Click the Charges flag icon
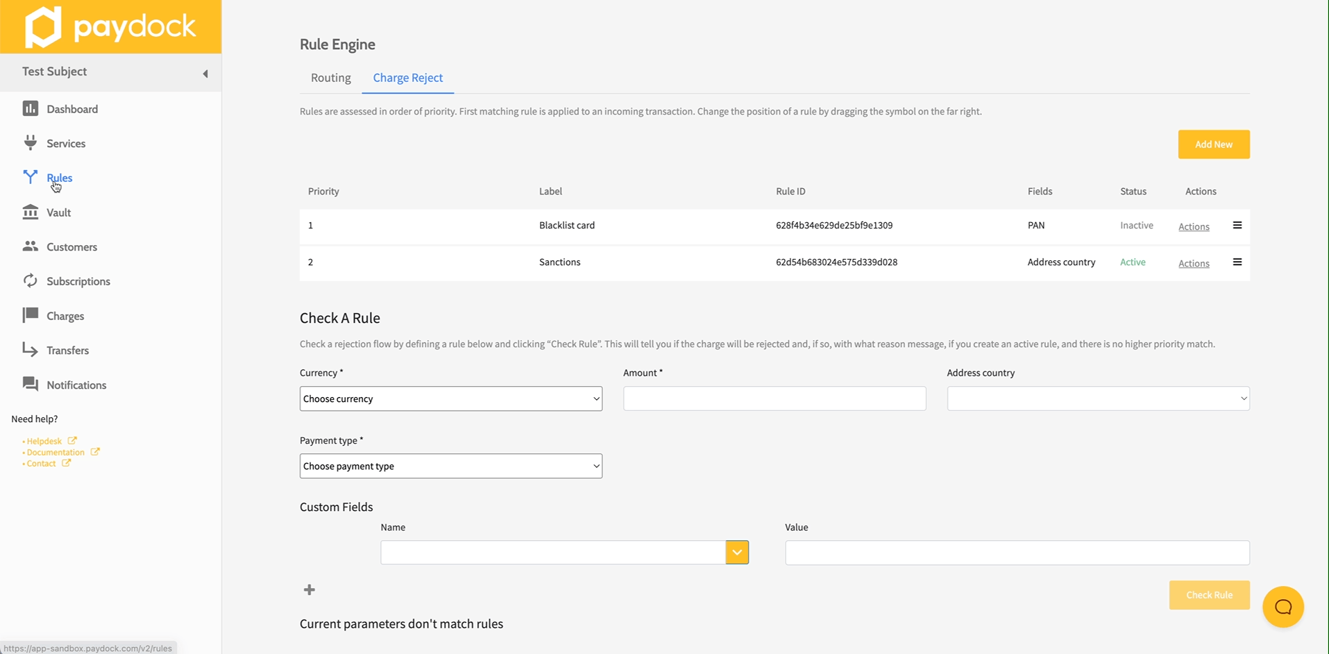Viewport: 1329px width, 654px height. (30, 315)
